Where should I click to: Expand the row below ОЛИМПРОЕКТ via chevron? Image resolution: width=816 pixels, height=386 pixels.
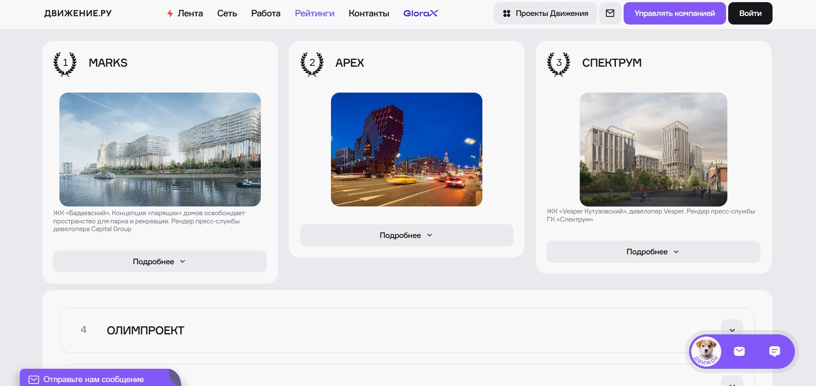coord(732,381)
